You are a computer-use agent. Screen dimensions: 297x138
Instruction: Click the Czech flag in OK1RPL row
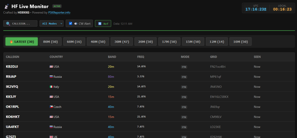51,107
